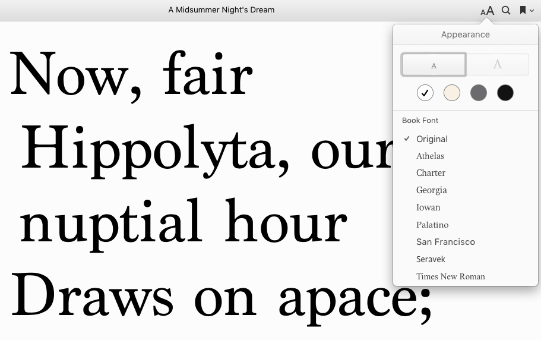Click the Appearance text size icon
Screen dimensions: 541x340
pos(487,11)
